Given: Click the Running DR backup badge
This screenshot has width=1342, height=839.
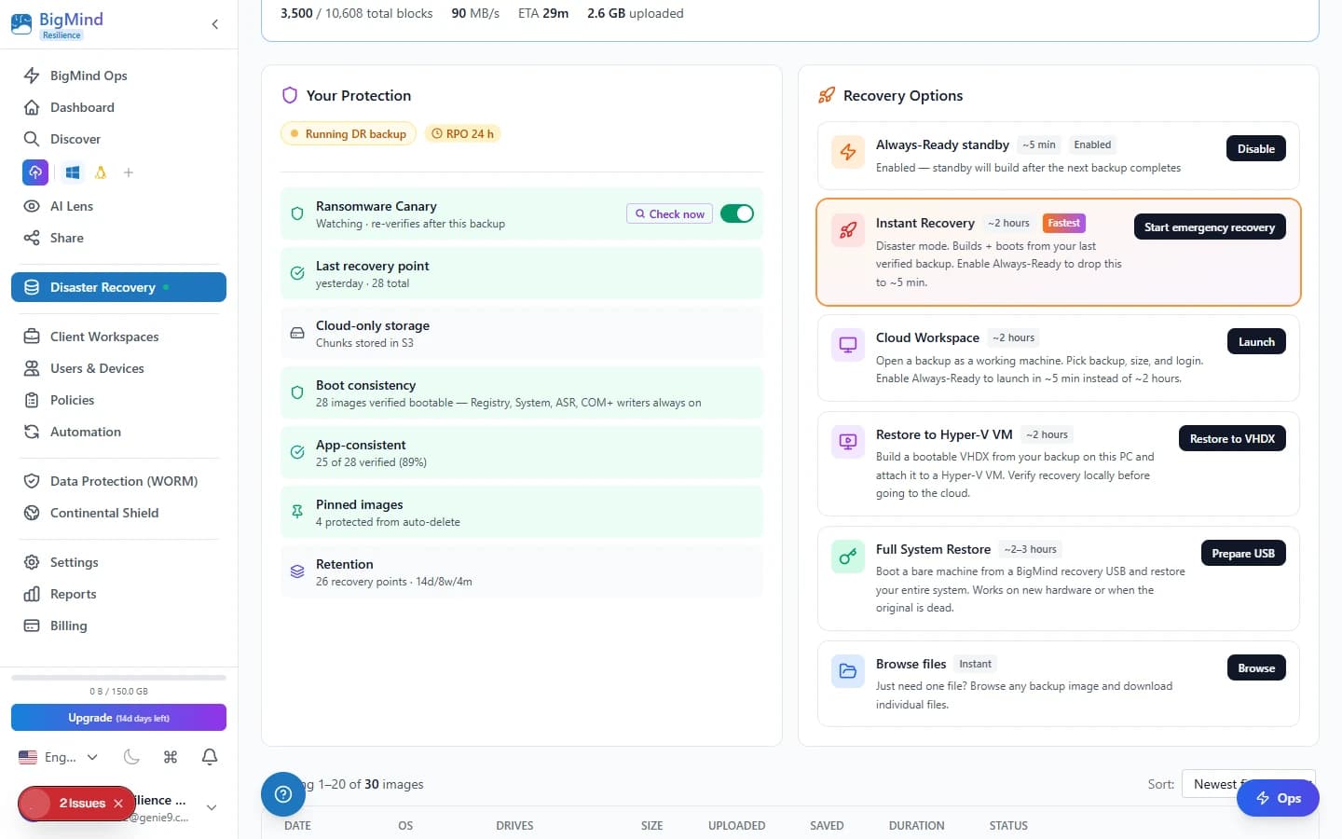Looking at the screenshot, I should pos(349,134).
